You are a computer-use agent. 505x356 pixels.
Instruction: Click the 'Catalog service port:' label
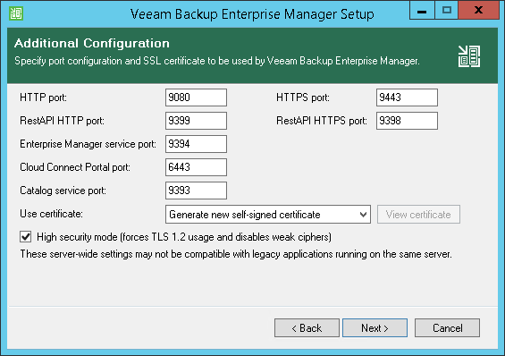click(x=63, y=191)
